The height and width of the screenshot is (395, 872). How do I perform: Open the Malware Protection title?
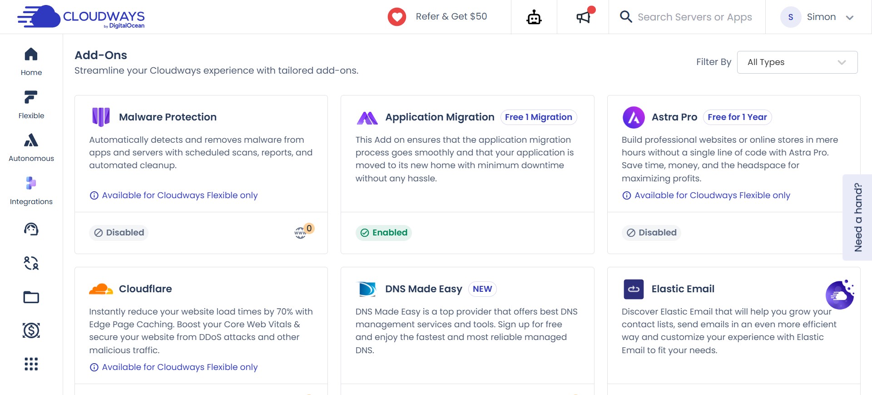click(168, 117)
